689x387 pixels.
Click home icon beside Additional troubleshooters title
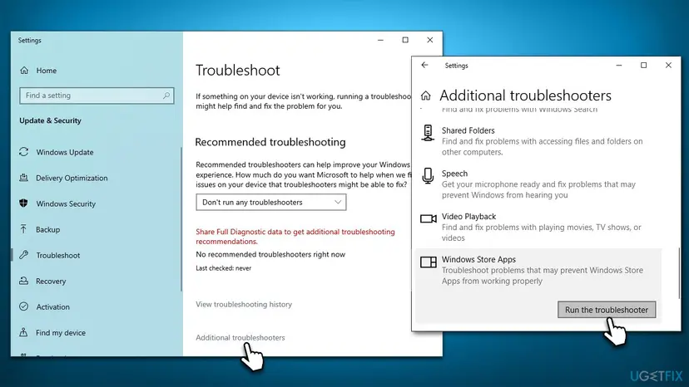[425, 96]
